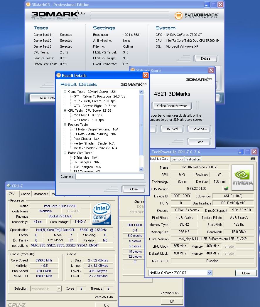Select Fill Rate - Single-Texturing row
This screenshot has height=307, width=260.
click(x=96, y=129)
